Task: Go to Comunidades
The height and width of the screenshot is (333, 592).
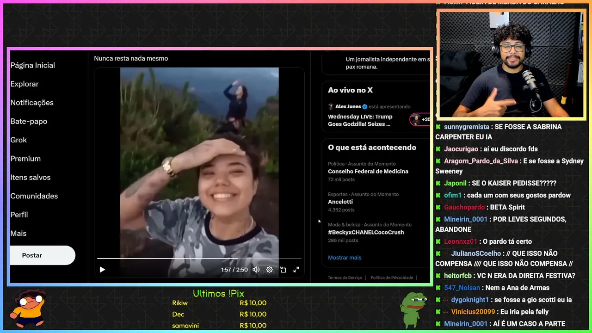Action: pyautogui.click(x=34, y=196)
